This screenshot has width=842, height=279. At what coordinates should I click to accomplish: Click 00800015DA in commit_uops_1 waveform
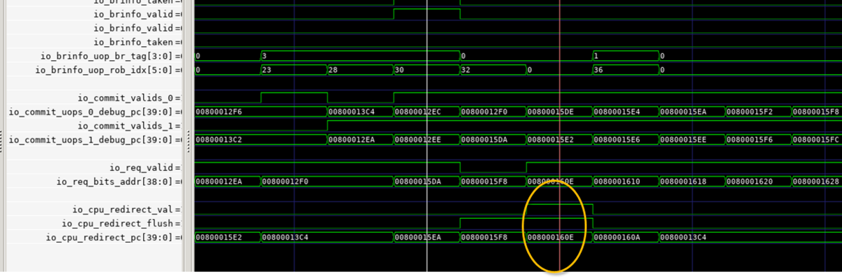point(485,139)
